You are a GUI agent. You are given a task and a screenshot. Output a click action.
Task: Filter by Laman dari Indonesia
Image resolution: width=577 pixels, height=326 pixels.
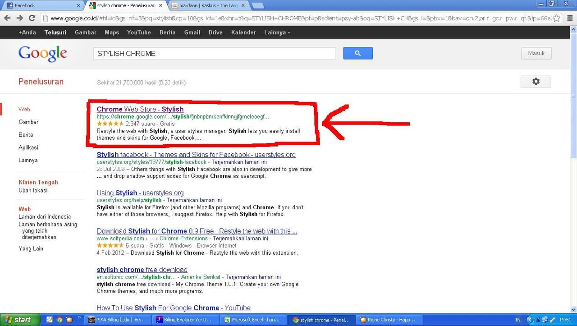[x=45, y=217]
